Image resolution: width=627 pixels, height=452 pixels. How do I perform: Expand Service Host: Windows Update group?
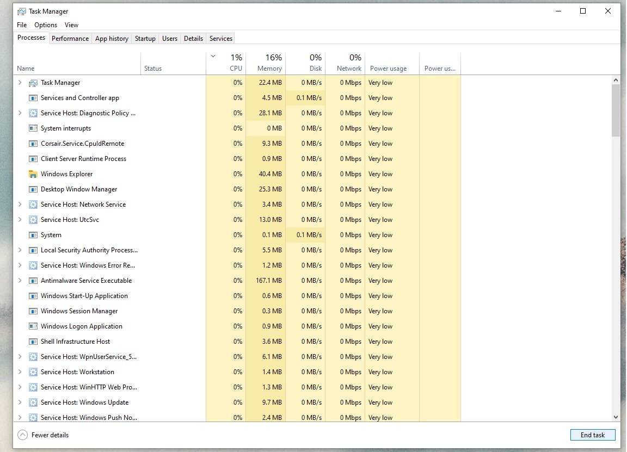20,402
